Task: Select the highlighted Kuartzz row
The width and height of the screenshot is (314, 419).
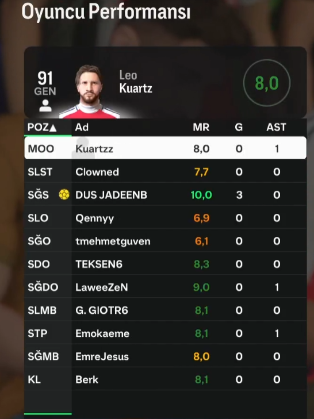Action: (x=165, y=148)
